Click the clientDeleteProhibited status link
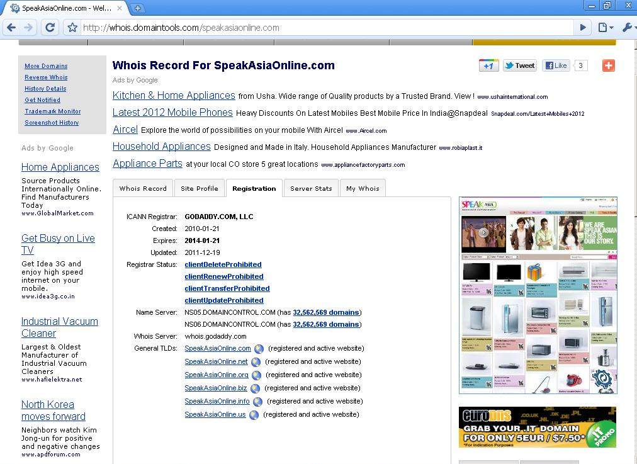637x464 pixels. pos(223,264)
